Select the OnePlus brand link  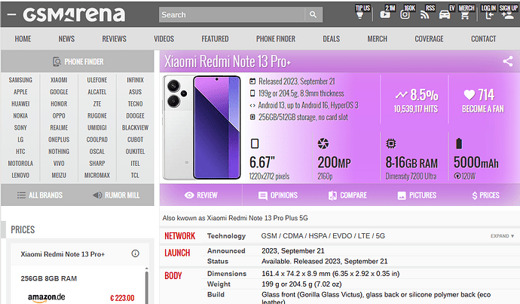[x=59, y=140]
